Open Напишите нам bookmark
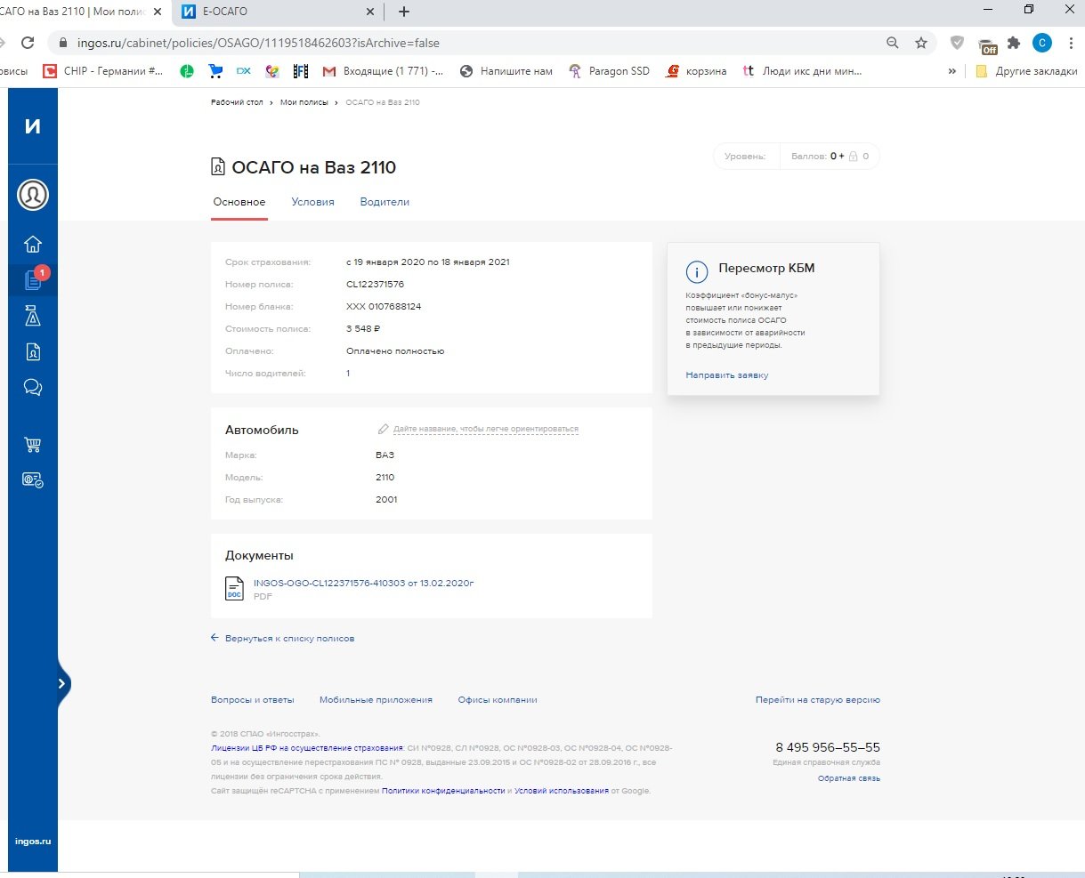Screen dimensions: 1085x878 [x=506, y=71]
